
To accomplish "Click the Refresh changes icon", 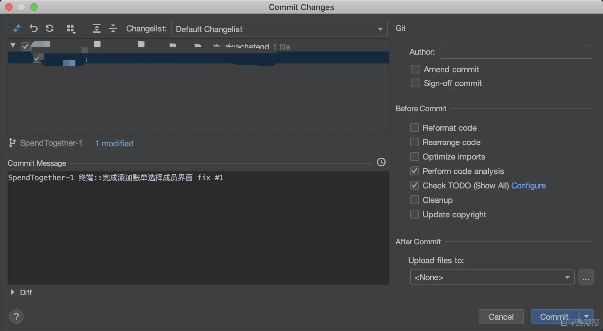I will click(50, 29).
